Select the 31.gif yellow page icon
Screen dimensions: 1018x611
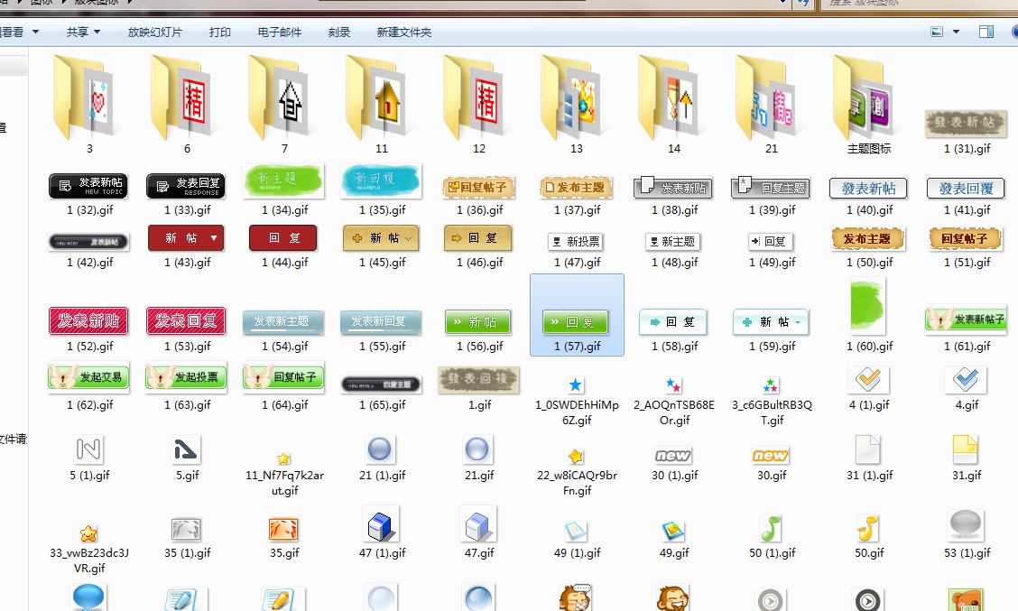965,449
